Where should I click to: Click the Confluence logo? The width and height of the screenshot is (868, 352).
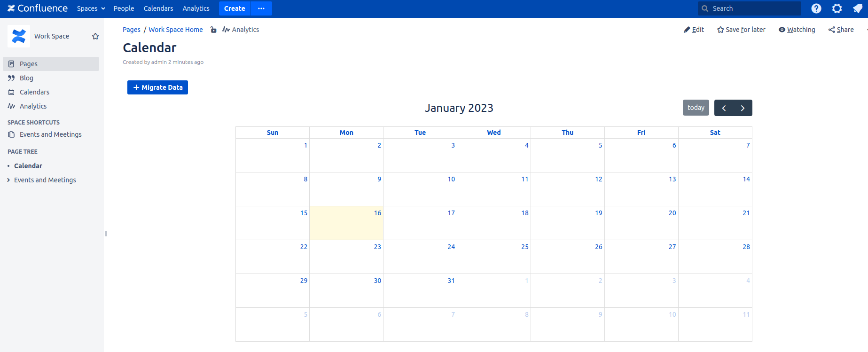(38, 8)
